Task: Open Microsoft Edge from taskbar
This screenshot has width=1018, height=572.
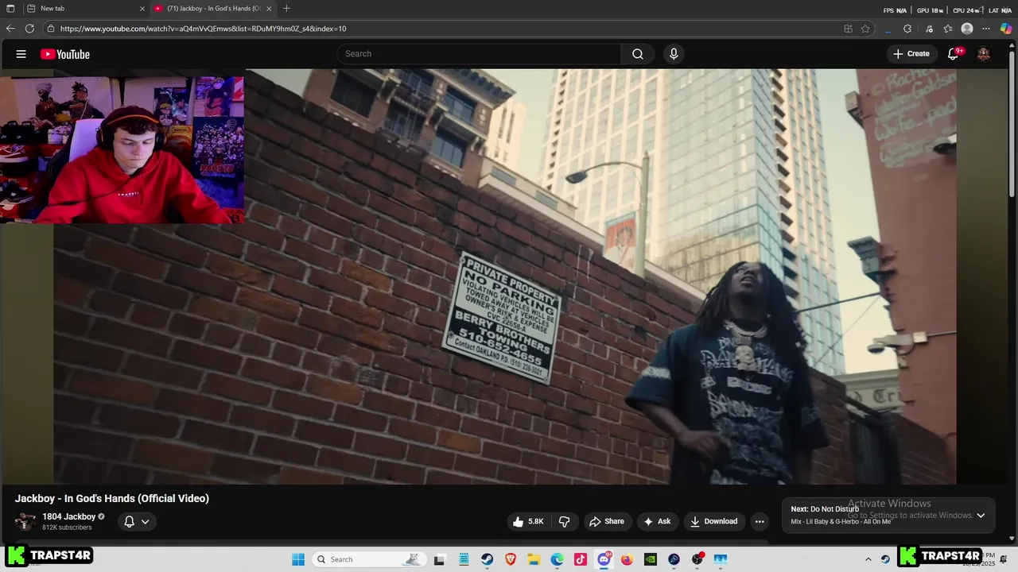Action: tap(557, 559)
